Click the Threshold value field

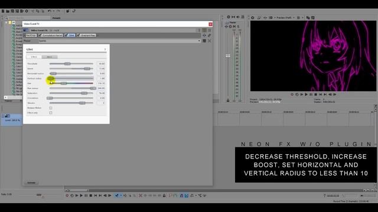coord(101,64)
